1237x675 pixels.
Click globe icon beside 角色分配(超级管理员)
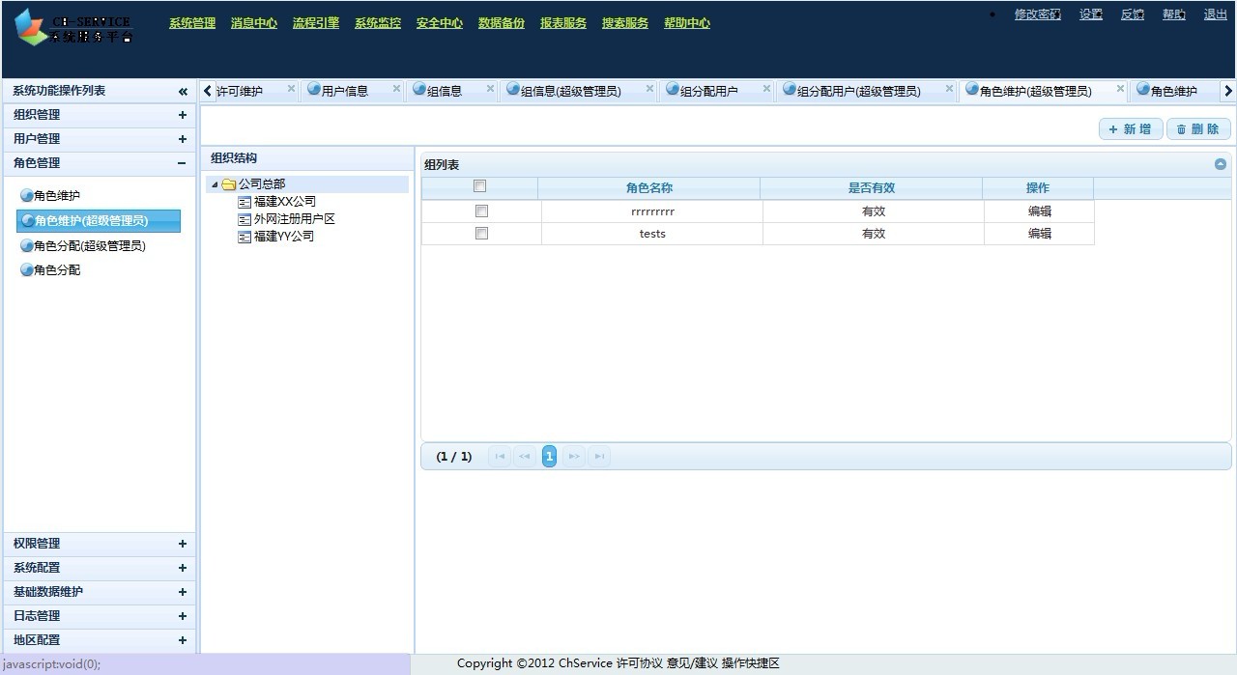[x=26, y=246]
